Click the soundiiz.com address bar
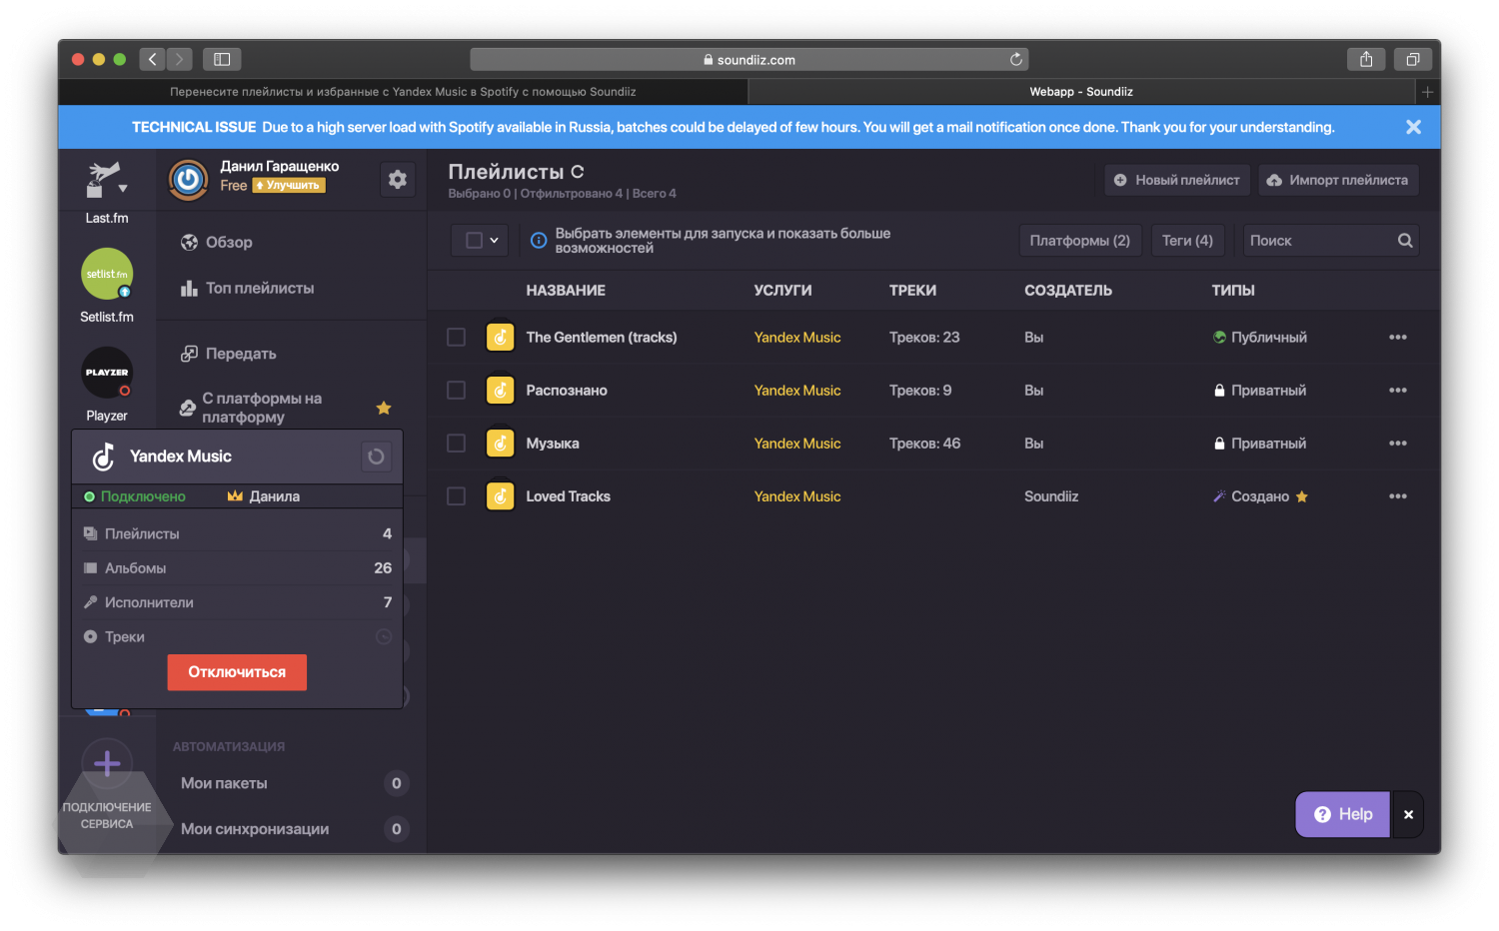1499x931 pixels. (749, 60)
